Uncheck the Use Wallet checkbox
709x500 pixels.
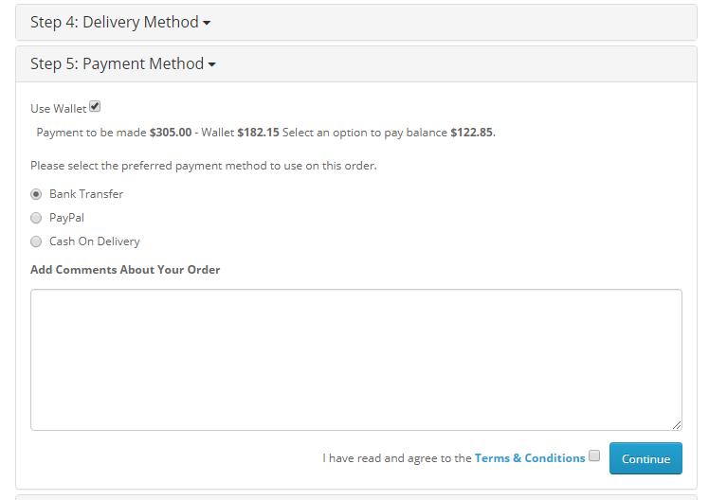point(95,107)
